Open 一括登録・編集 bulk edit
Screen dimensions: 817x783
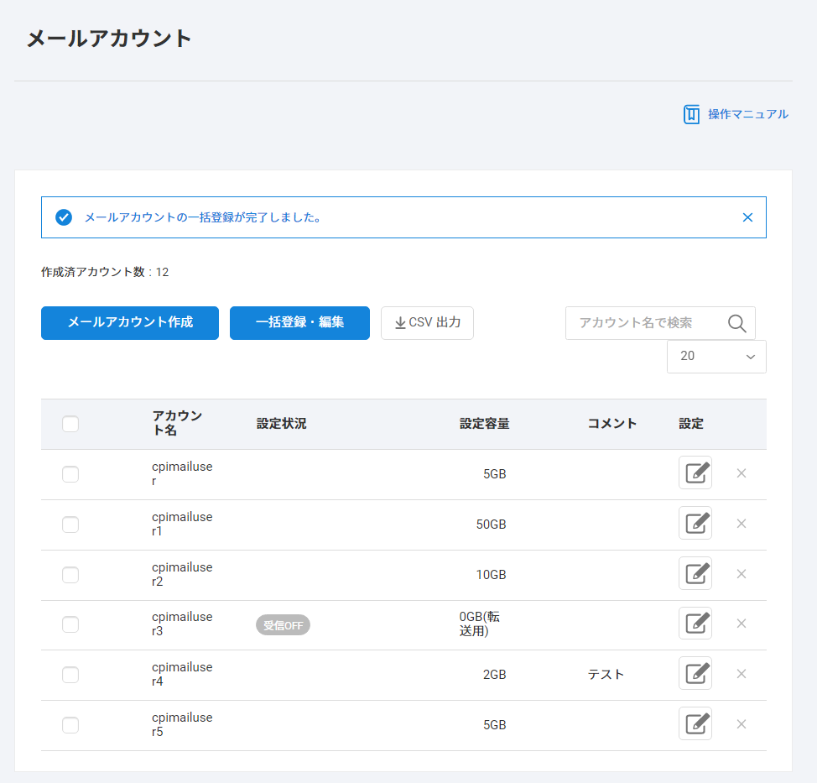point(299,322)
